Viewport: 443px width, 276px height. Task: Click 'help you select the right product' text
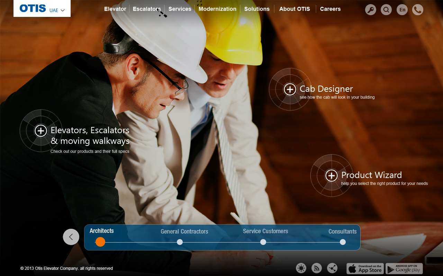click(x=385, y=184)
